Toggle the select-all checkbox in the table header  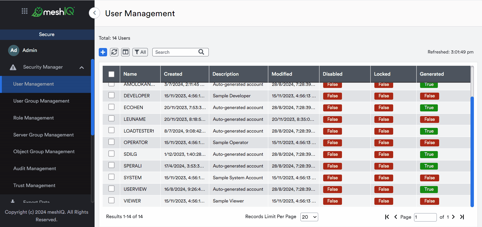pos(112,74)
